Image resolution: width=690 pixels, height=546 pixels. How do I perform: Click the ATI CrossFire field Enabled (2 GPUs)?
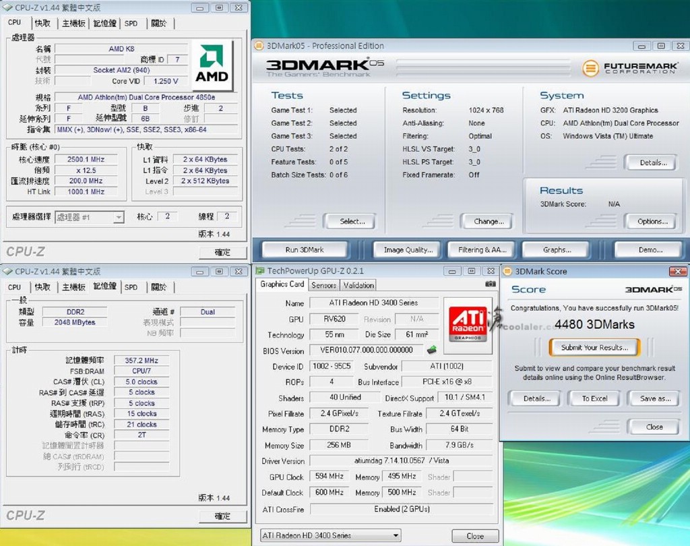[401, 509]
